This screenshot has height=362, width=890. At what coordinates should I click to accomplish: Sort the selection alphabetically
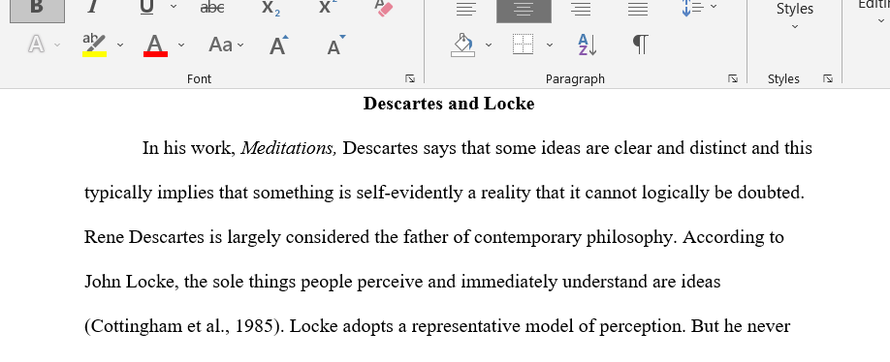(587, 45)
